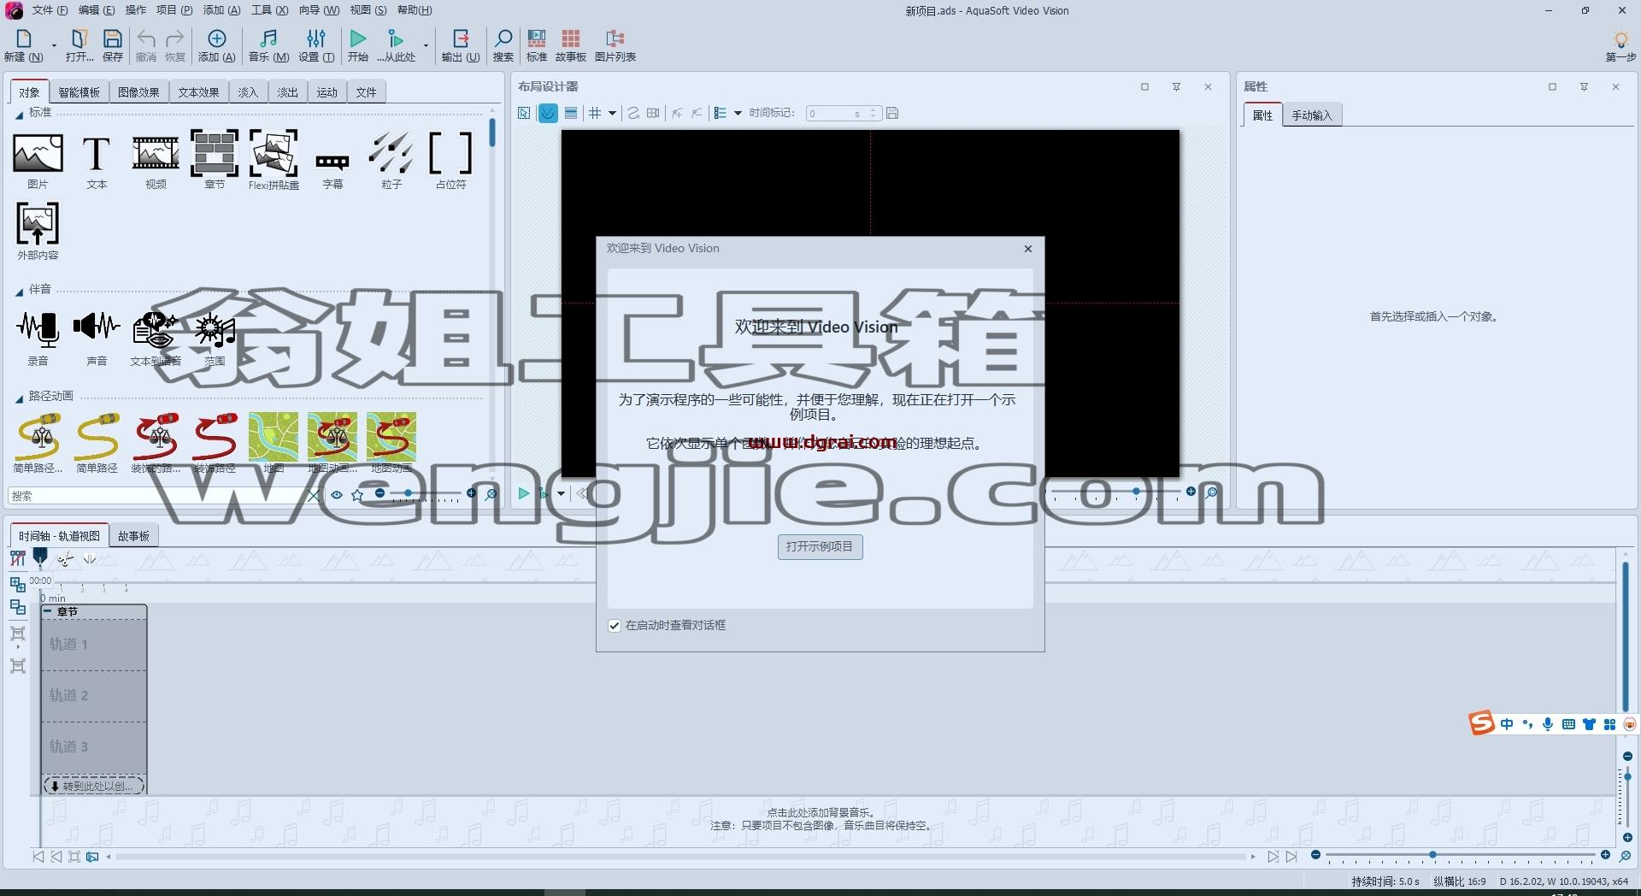
Task: Open the 帮助(H) menu
Action: coord(415,10)
